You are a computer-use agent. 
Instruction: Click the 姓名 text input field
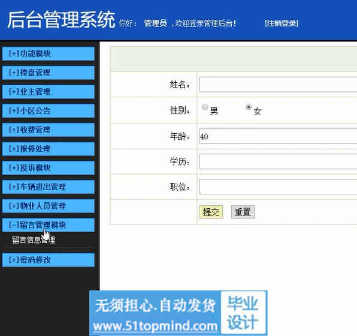pyautogui.click(x=278, y=85)
